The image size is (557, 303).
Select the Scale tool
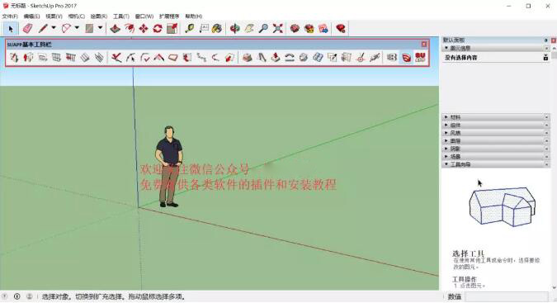[172, 28]
